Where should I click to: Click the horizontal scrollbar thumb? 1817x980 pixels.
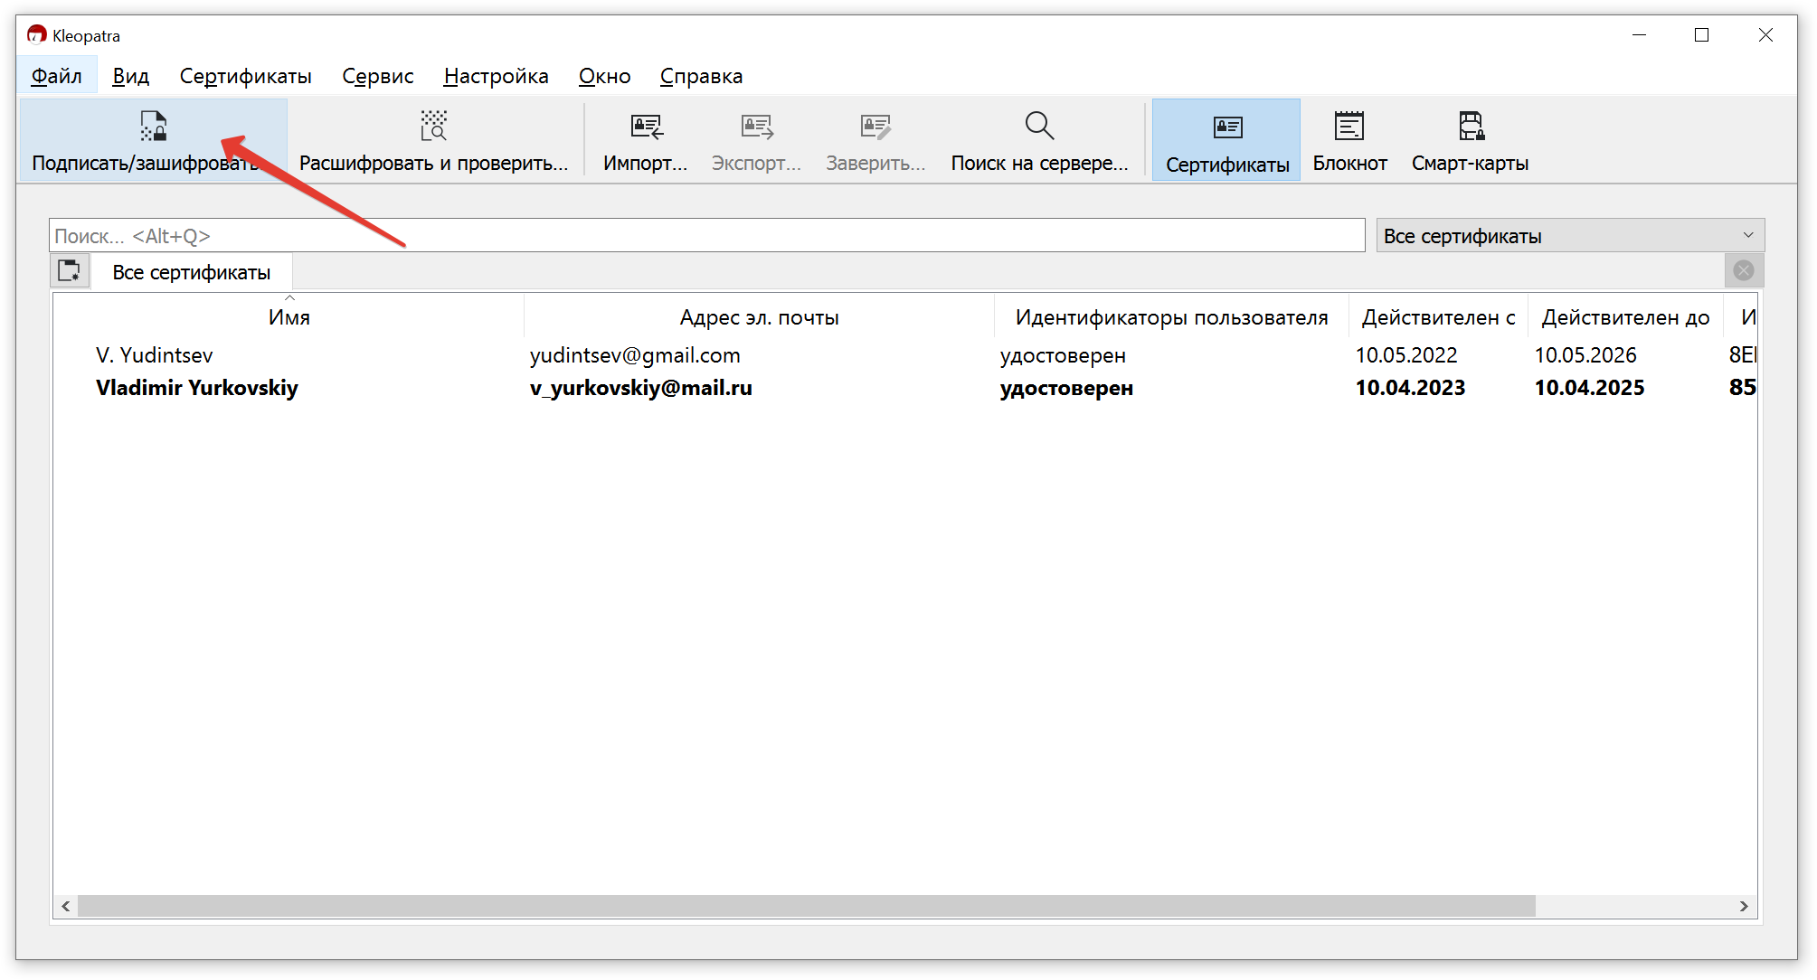tap(807, 906)
